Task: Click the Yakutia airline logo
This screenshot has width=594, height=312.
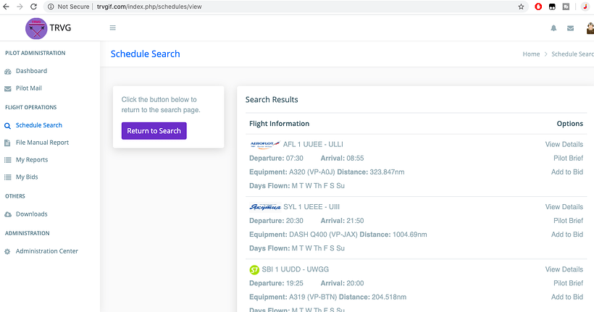Action: click(x=265, y=207)
